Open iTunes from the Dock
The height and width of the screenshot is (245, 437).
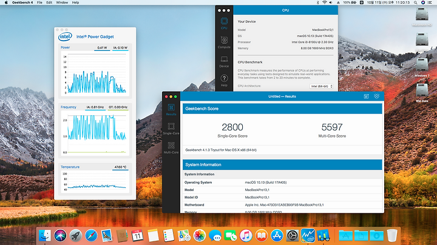click(246, 236)
